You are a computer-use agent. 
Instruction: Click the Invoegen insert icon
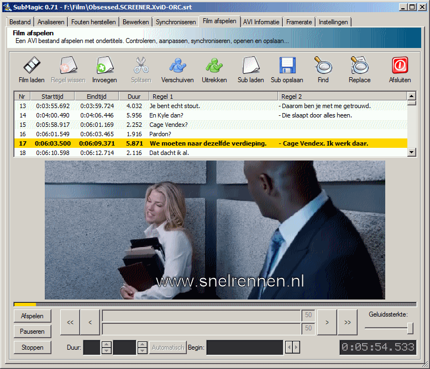pyautogui.click(x=104, y=65)
